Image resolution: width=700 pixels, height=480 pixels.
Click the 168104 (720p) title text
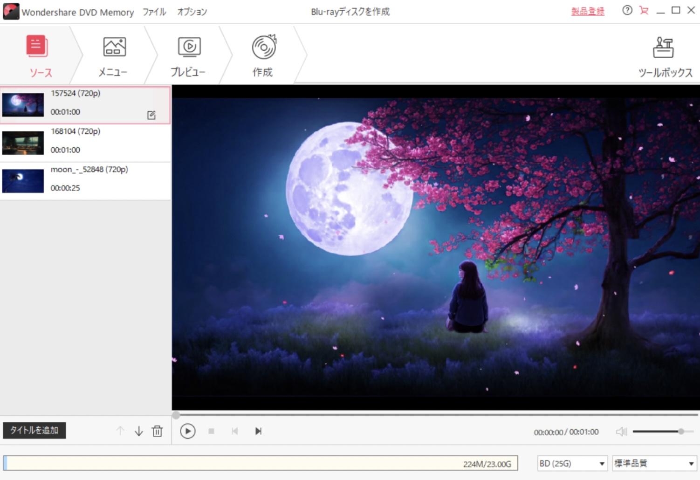(x=75, y=131)
